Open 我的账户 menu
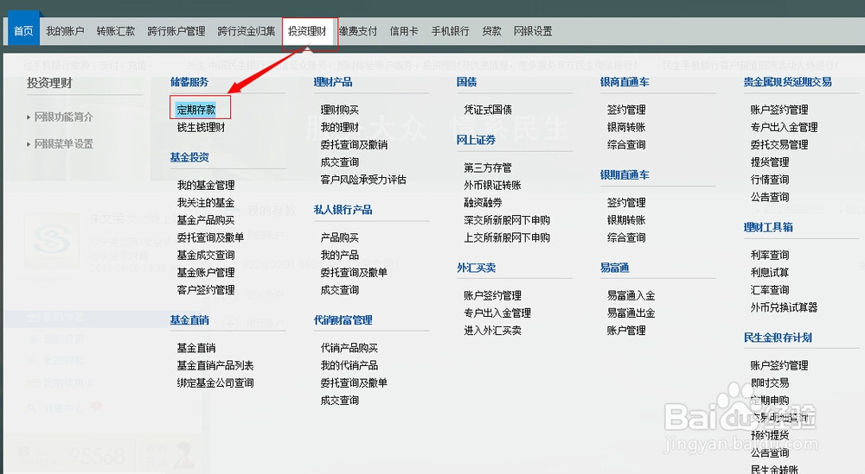The width and height of the screenshot is (865, 474). 65,31
